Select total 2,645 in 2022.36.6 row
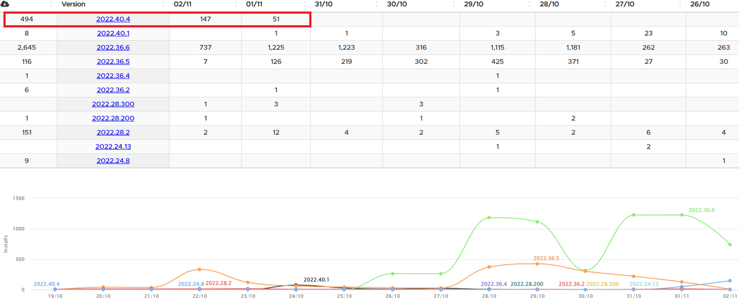Screen dimensions: 739x299 tap(27, 47)
